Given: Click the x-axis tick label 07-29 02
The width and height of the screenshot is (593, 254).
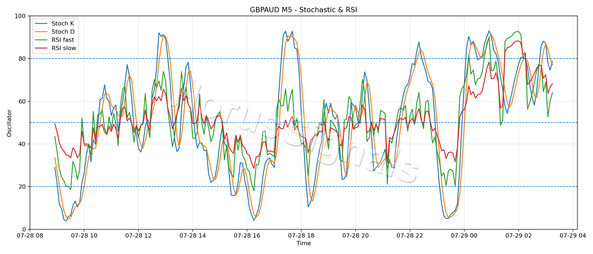Looking at the screenshot, I should click(x=519, y=235).
